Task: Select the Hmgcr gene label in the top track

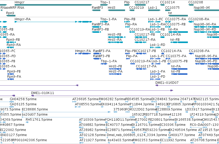Action: [20, 2]
